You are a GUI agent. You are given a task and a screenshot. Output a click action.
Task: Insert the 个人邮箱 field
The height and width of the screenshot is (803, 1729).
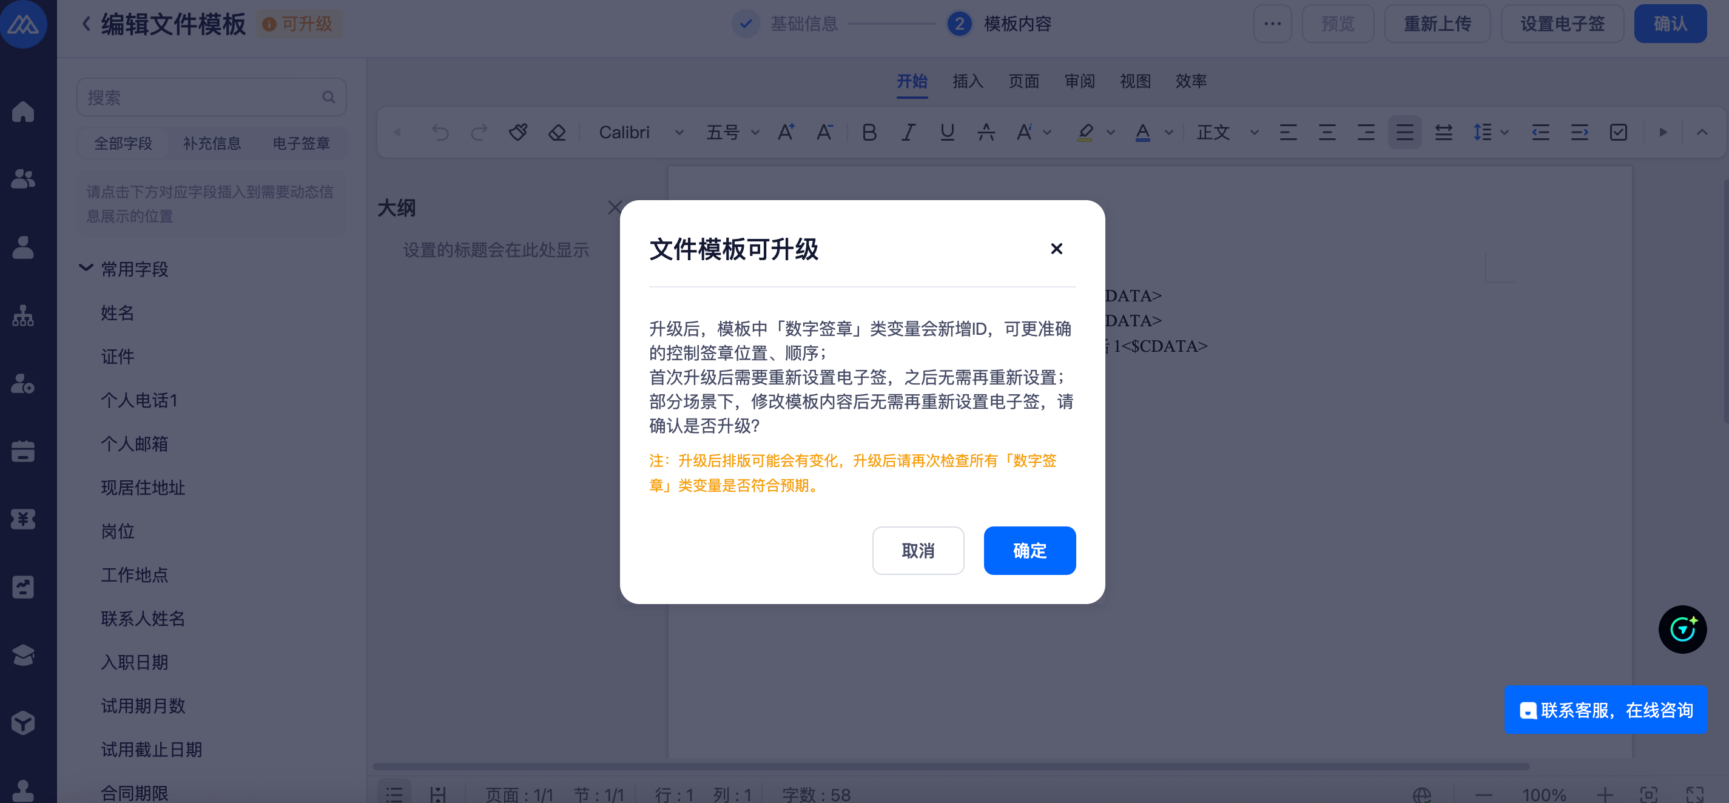tap(133, 443)
